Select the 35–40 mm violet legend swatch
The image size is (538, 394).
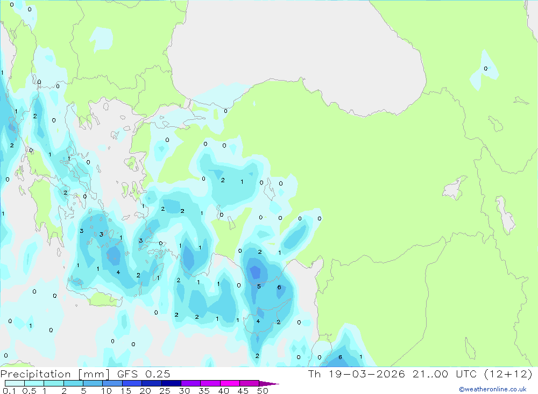coord(210,383)
